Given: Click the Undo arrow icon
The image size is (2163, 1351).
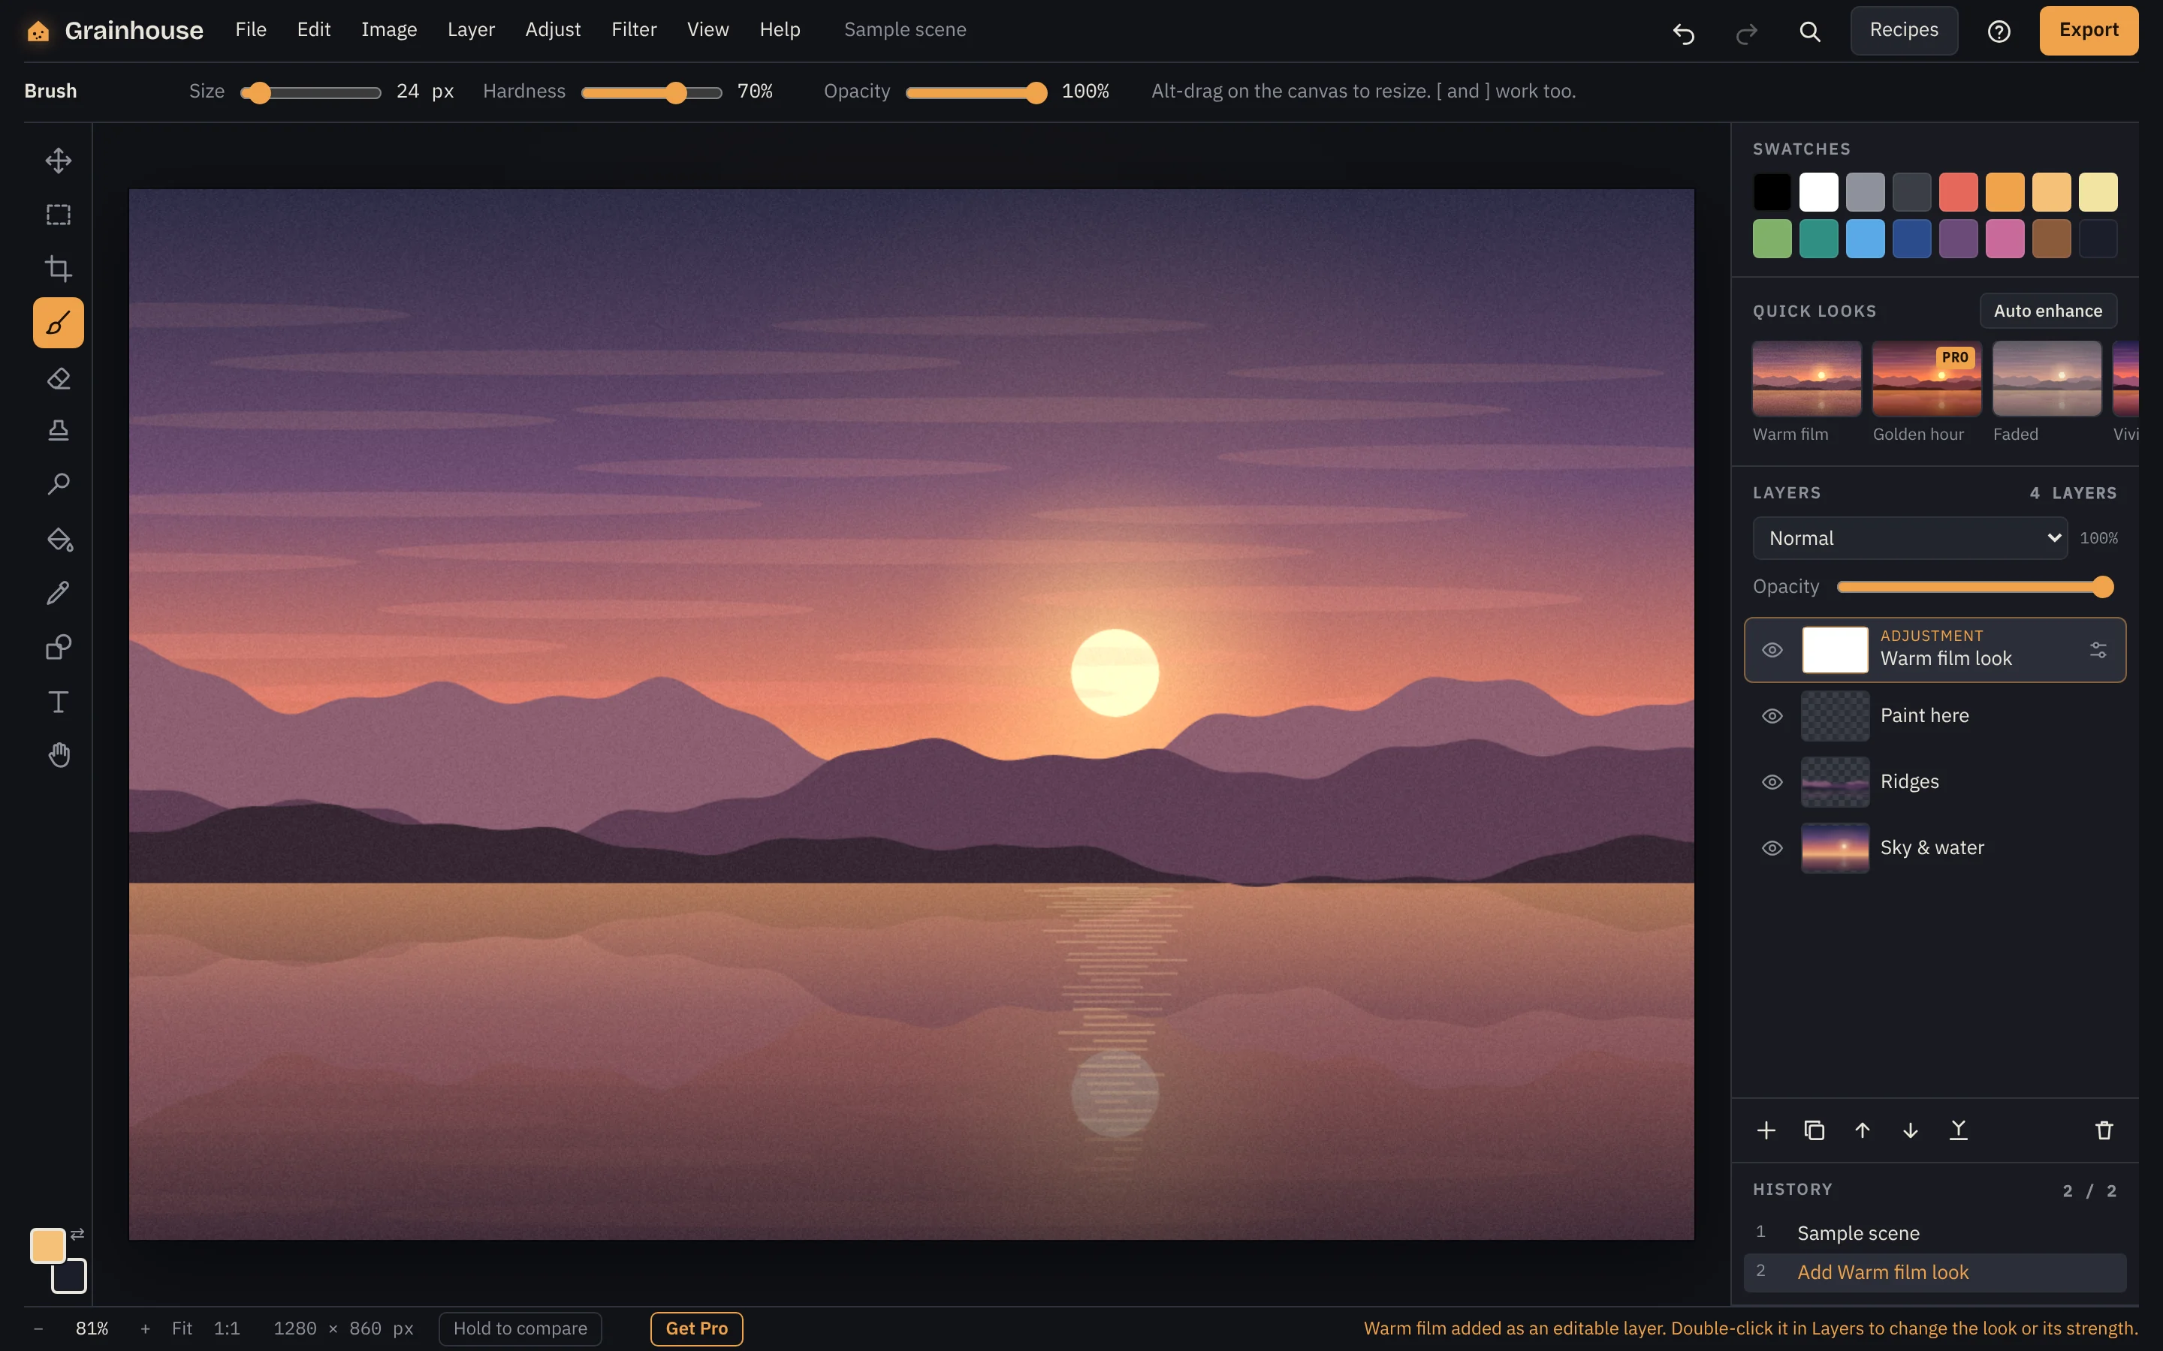Looking at the screenshot, I should point(1684,33).
